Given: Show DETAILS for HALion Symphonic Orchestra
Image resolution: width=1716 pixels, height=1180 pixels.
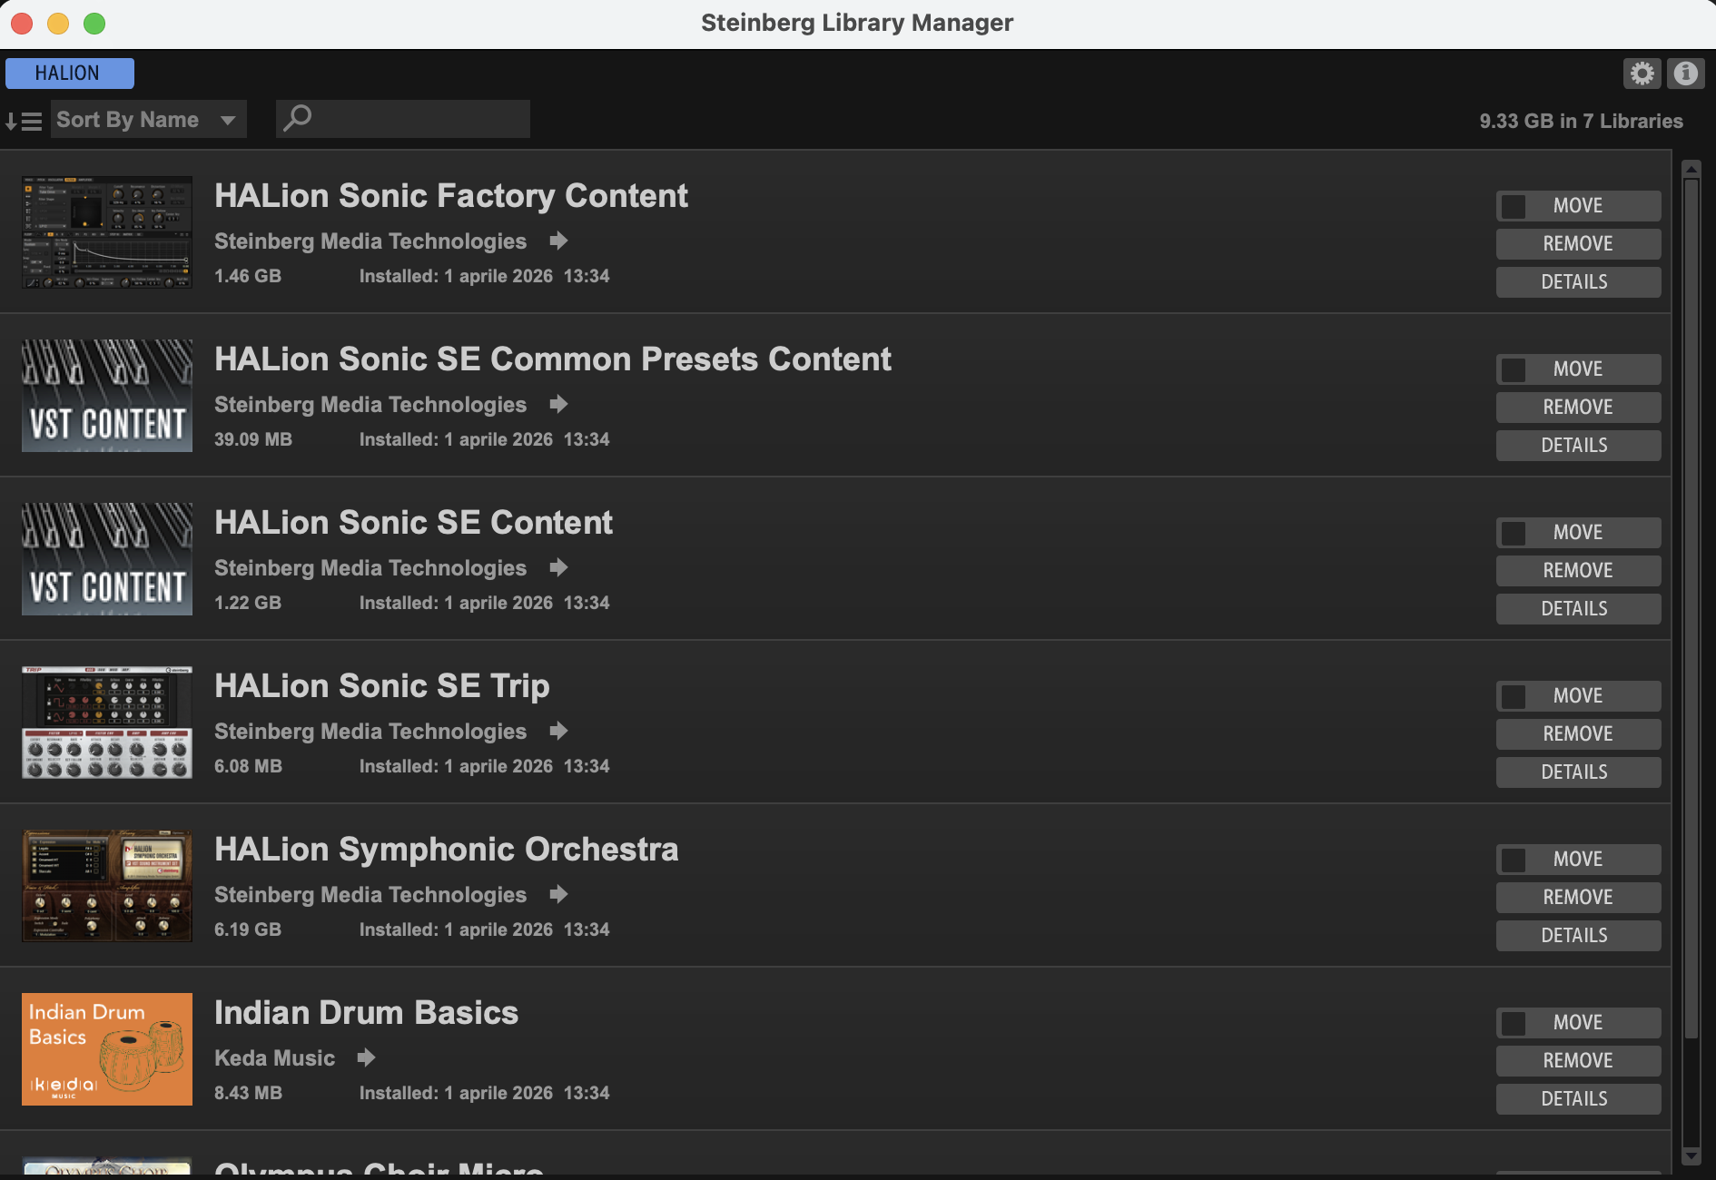Looking at the screenshot, I should [1577, 936].
